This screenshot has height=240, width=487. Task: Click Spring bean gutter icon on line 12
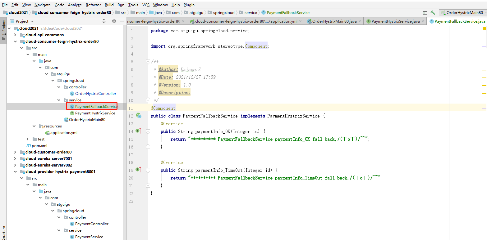point(139,116)
